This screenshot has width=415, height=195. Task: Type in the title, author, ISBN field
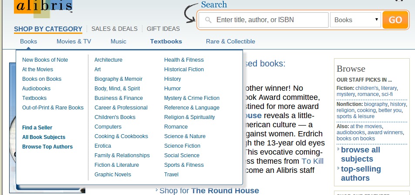(x=270, y=20)
